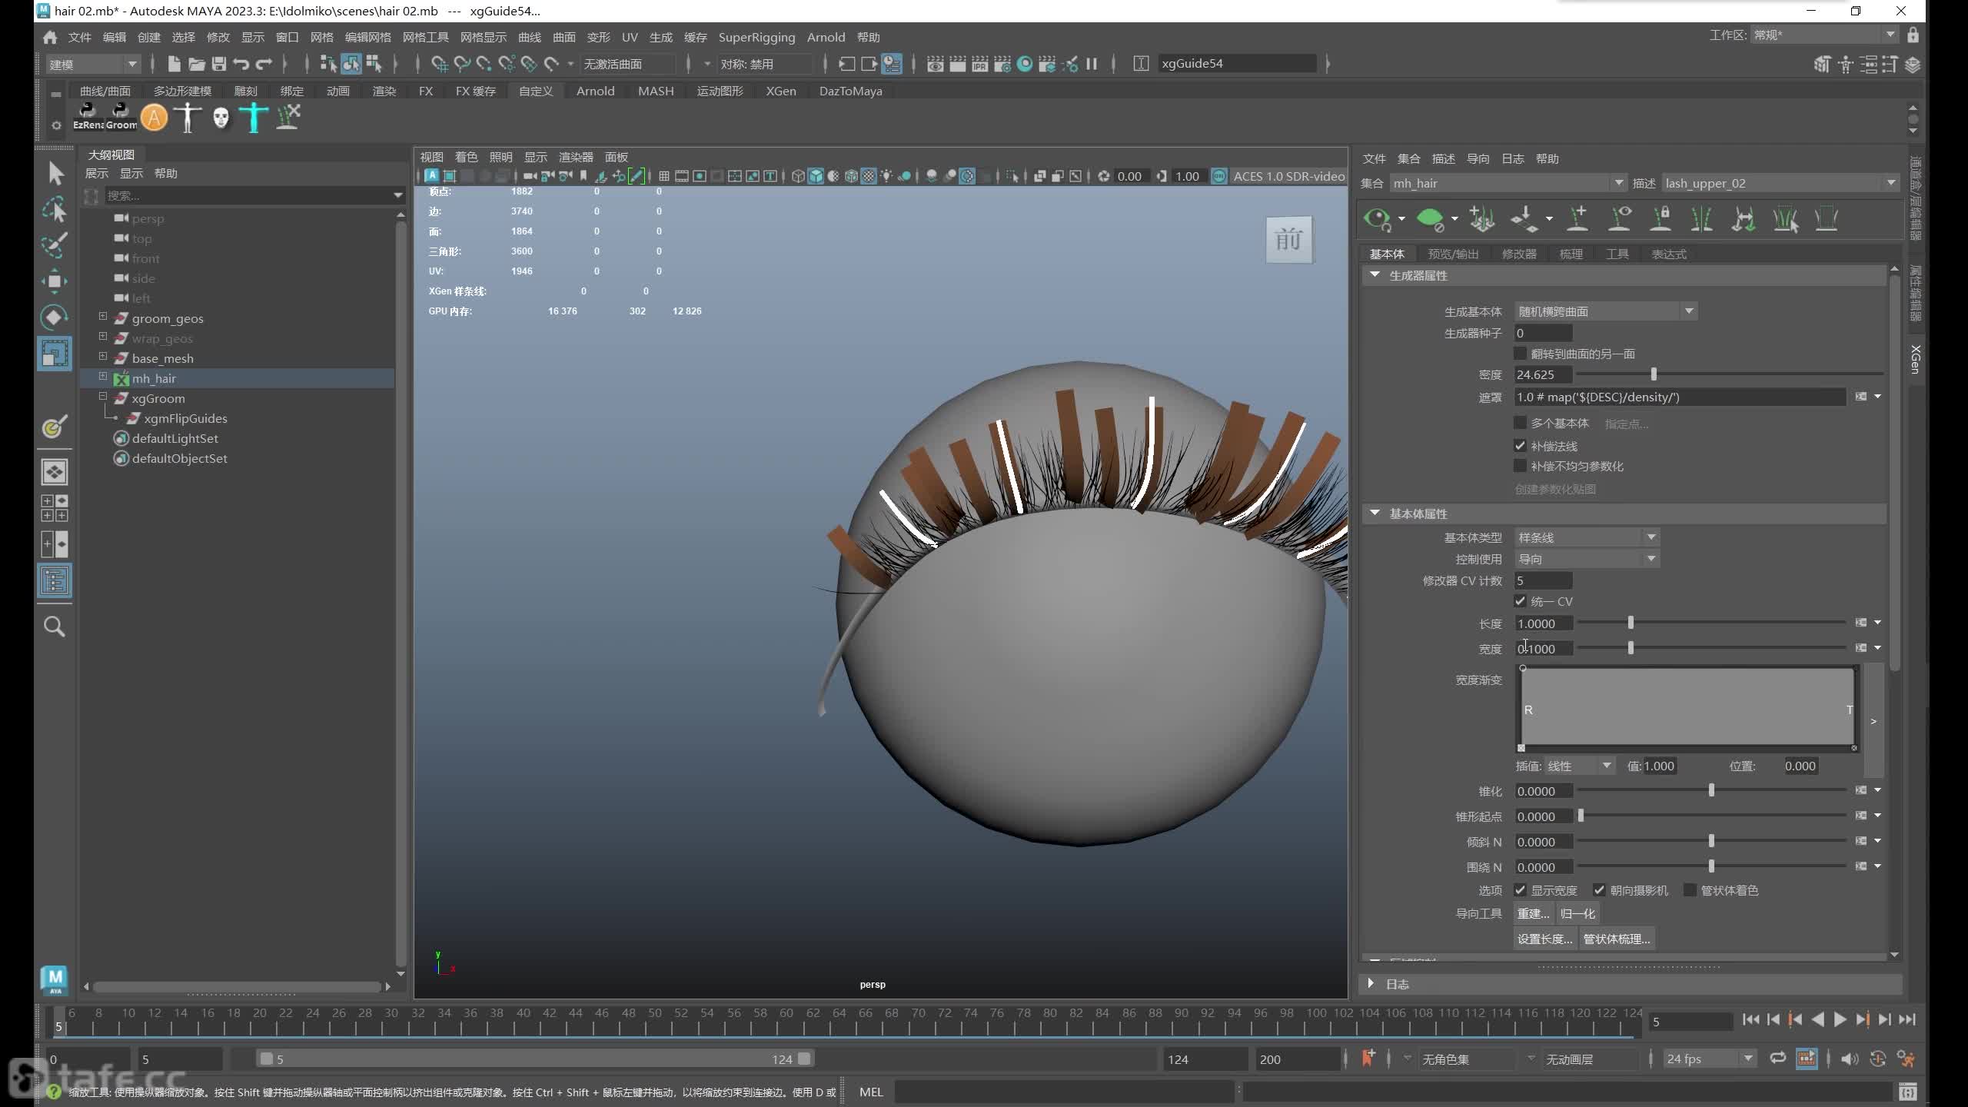
Task: Open the 24 fps frame rate dropdown
Action: [x=1710, y=1059]
